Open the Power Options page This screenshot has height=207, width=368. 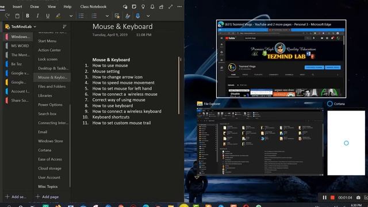point(52,105)
